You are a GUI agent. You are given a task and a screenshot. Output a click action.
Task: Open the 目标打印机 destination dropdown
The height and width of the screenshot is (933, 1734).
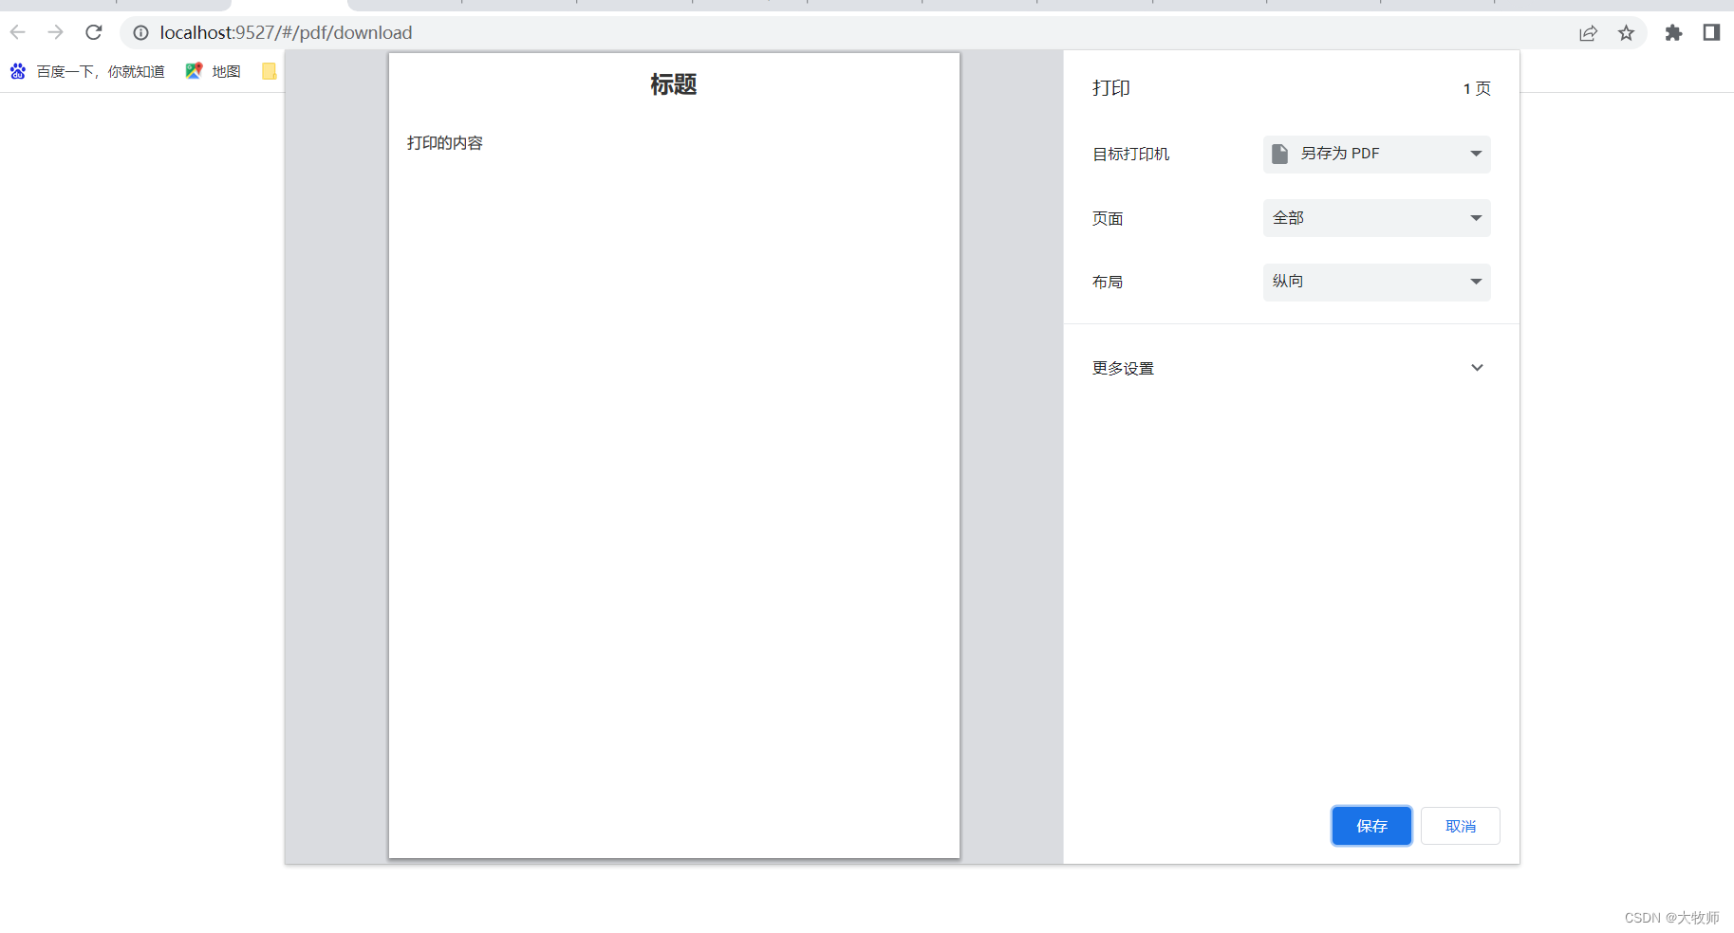coord(1375,153)
